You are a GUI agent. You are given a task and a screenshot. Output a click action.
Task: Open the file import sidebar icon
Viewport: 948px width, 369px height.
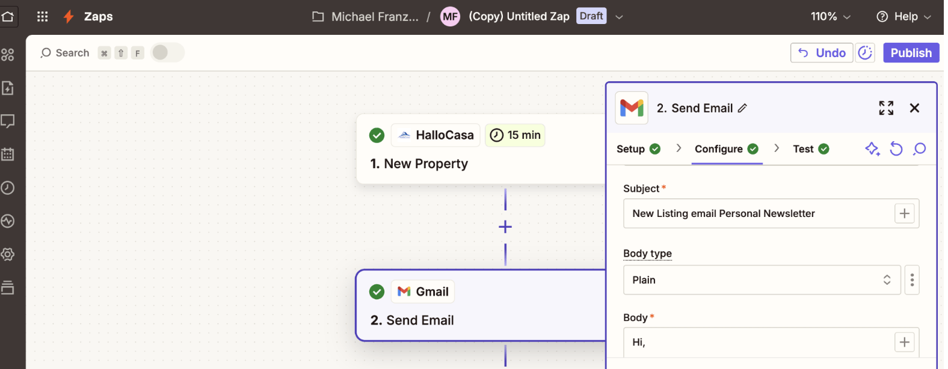click(8, 88)
